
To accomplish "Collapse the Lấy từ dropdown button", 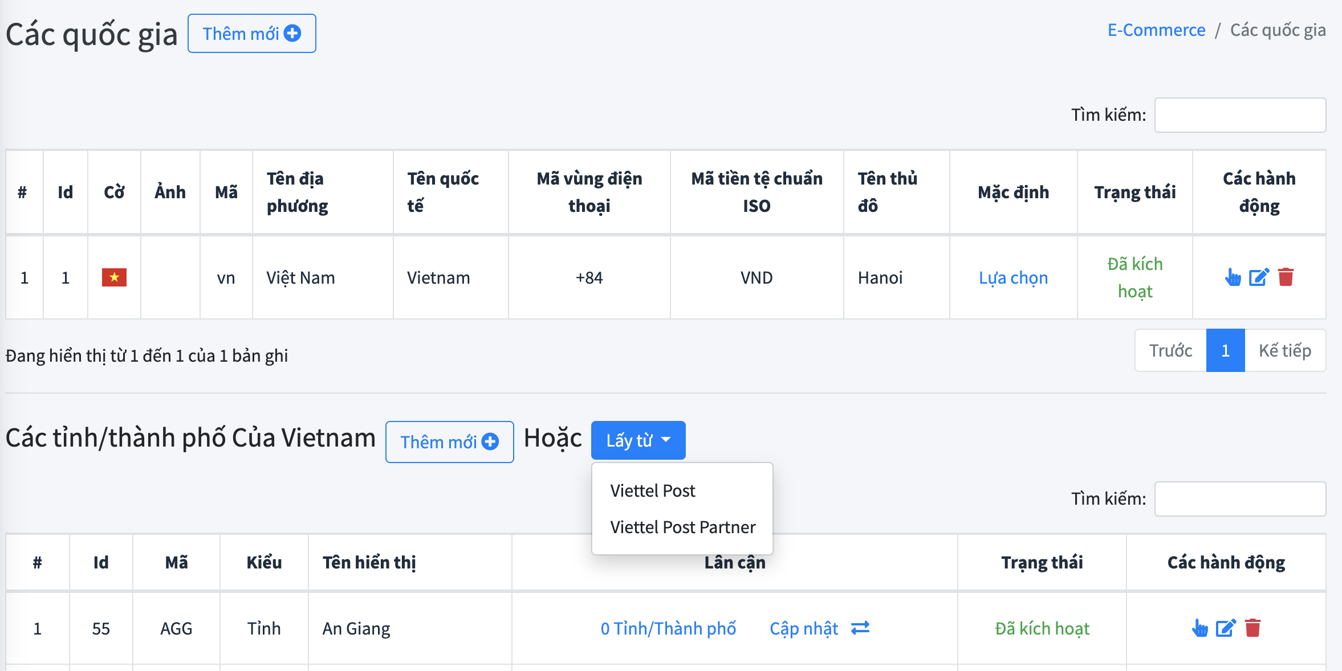I will click(638, 440).
